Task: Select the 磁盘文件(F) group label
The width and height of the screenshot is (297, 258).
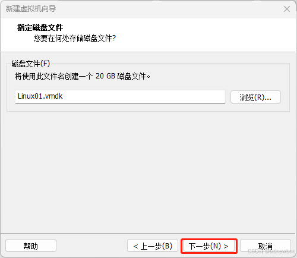Action: tap(31, 64)
